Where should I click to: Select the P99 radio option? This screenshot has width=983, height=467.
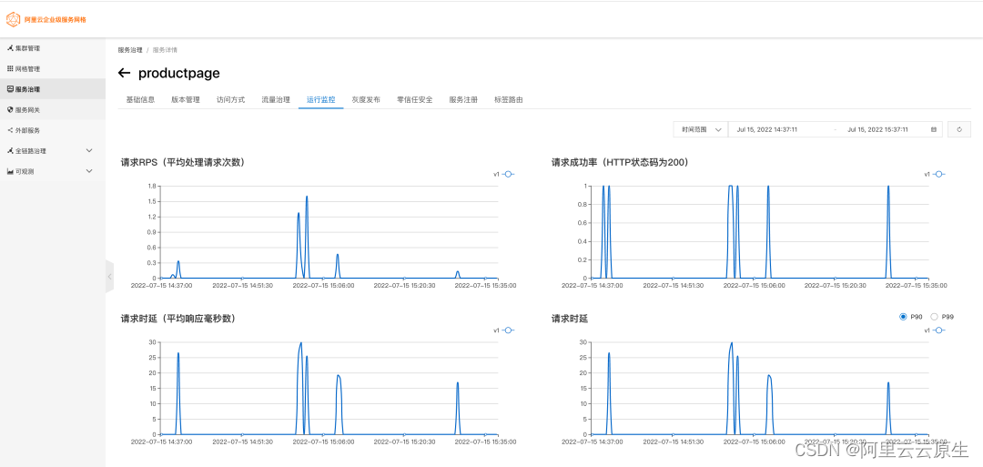tap(934, 317)
